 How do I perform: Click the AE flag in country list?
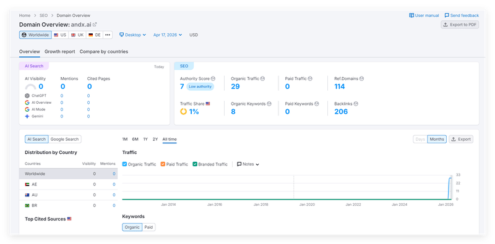[27, 185]
